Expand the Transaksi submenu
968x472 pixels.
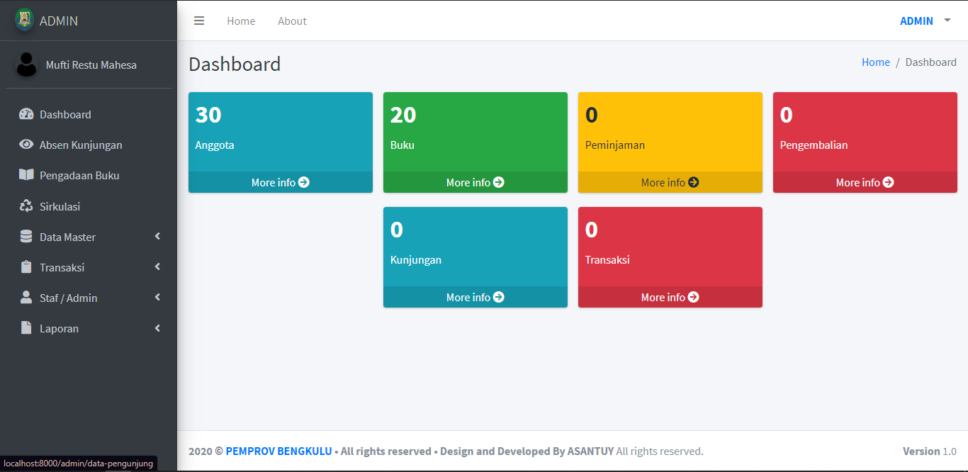(157, 267)
